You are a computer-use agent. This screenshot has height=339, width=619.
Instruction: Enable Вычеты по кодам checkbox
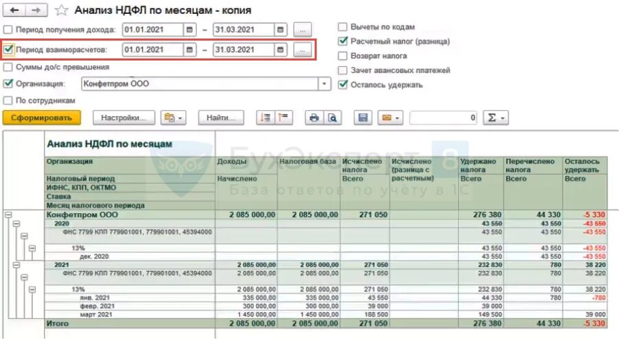click(x=343, y=27)
